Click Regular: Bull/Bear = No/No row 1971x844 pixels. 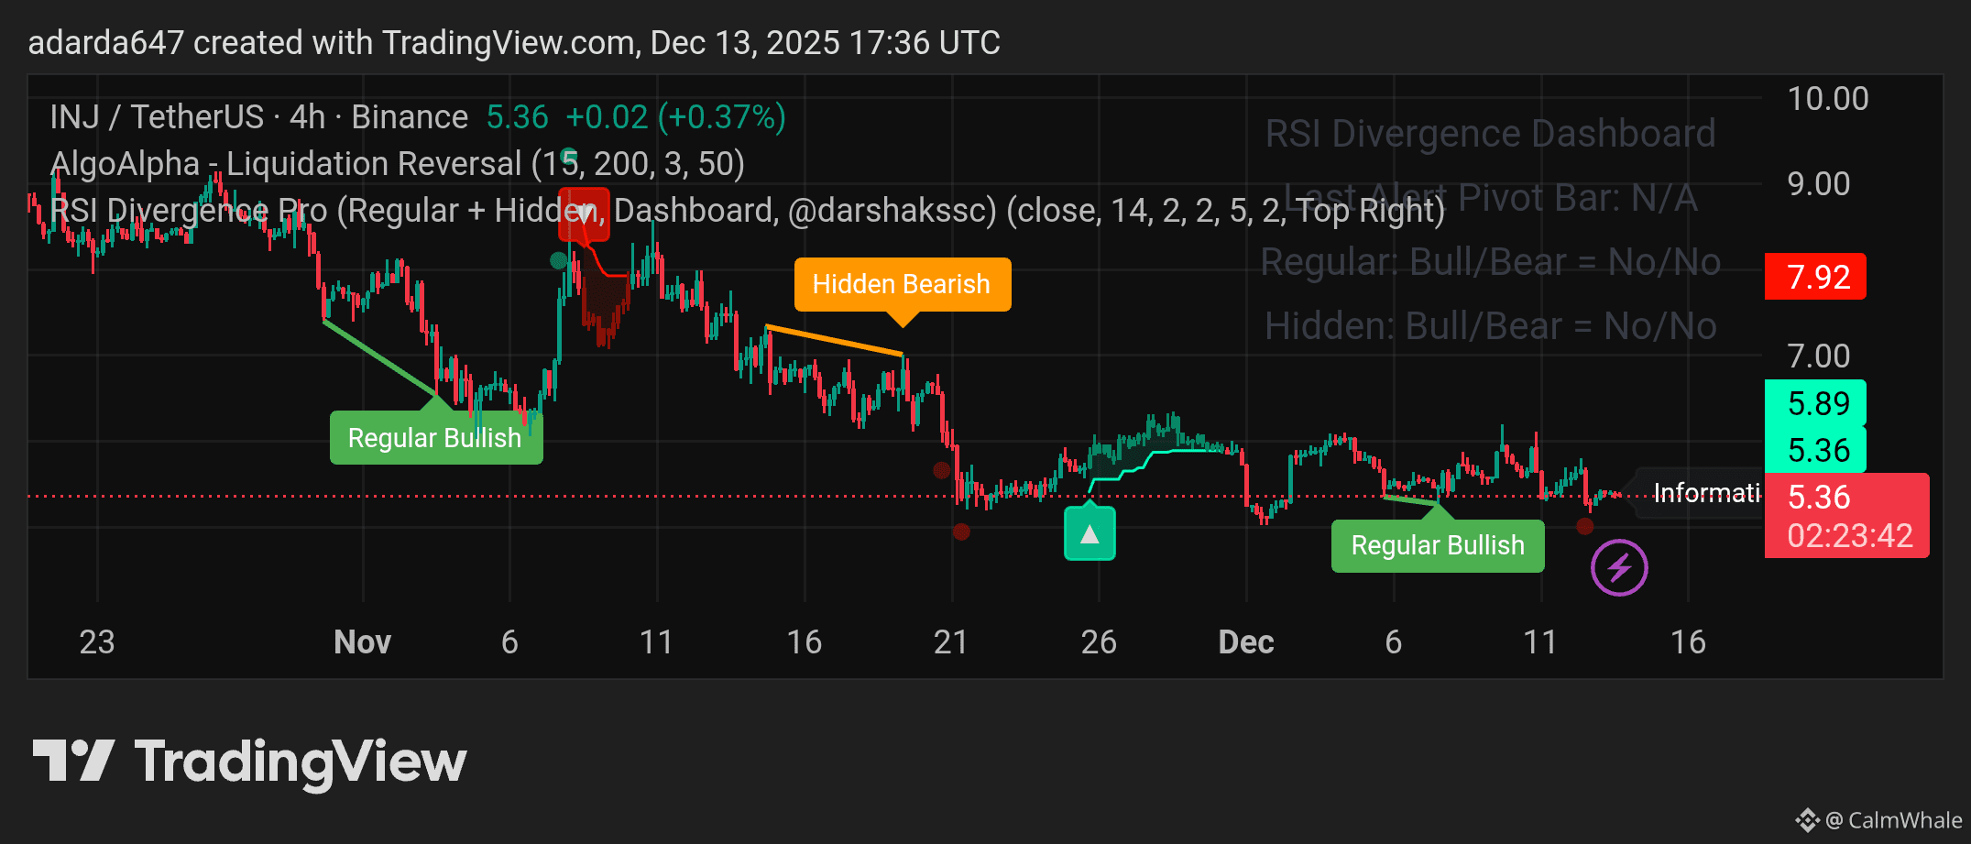pyautogui.click(x=1491, y=262)
